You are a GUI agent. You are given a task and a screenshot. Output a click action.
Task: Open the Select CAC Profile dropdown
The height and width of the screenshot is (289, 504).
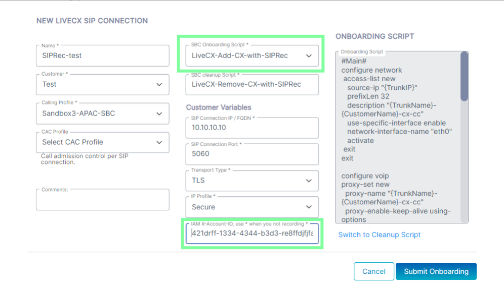click(x=102, y=142)
